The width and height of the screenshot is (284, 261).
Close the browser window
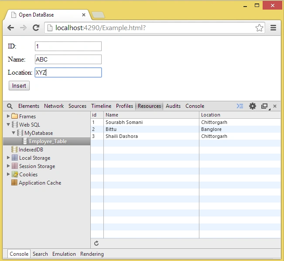click(x=272, y=5)
